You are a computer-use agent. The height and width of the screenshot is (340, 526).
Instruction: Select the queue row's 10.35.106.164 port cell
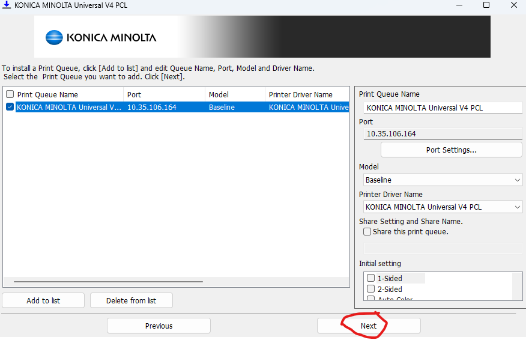pos(152,108)
